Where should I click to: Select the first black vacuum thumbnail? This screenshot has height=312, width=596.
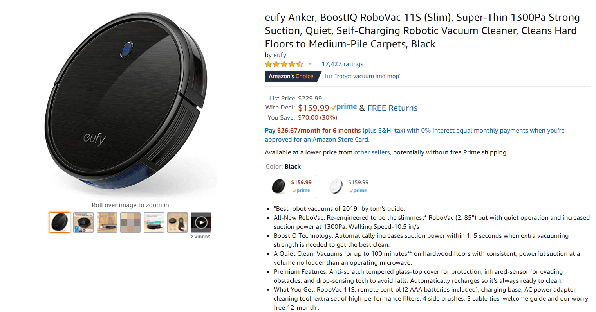point(60,222)
